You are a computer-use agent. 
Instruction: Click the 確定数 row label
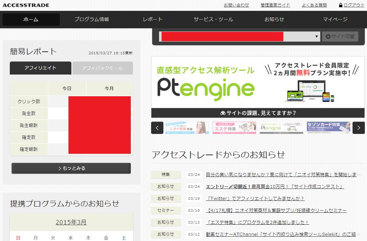tap(29, 137)
